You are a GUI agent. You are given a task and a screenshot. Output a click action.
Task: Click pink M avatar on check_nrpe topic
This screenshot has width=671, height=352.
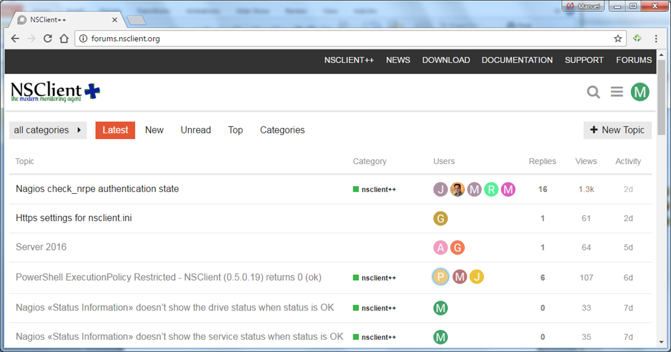[508, 189]
